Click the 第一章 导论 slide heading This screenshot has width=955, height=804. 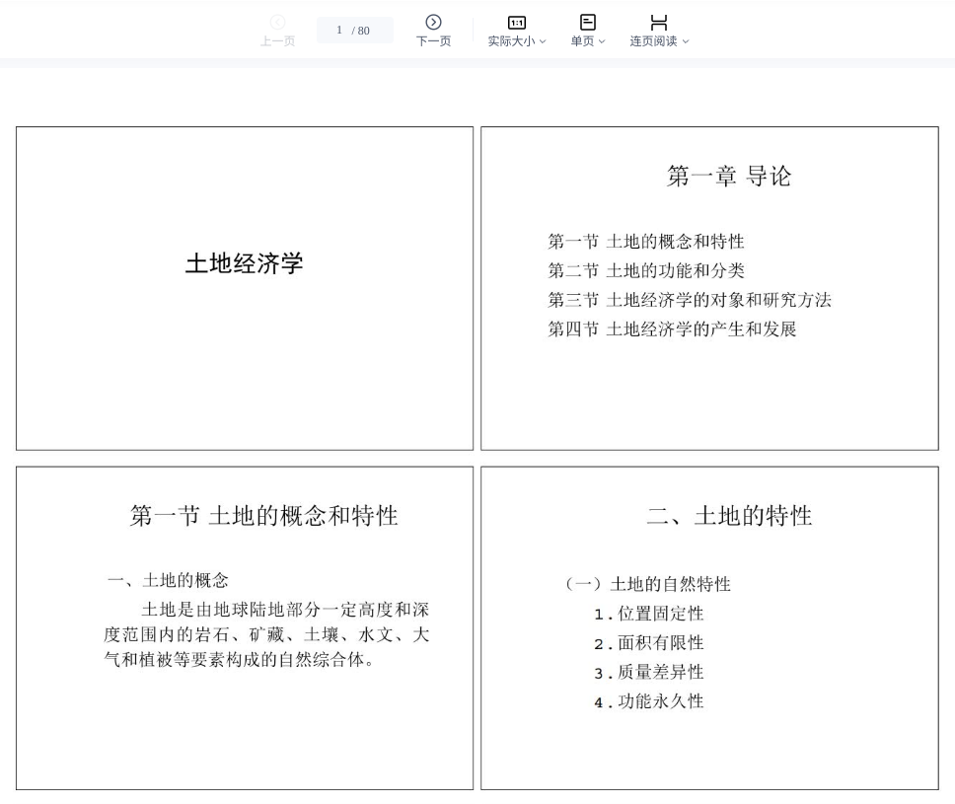(x=729, y=177)
